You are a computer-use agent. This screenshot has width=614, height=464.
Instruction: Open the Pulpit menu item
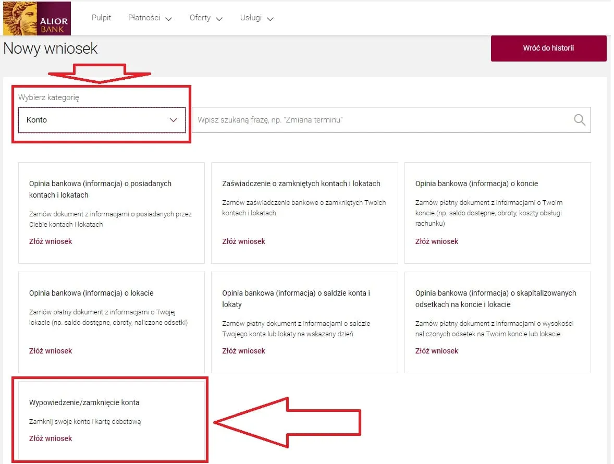click(102, 18)
